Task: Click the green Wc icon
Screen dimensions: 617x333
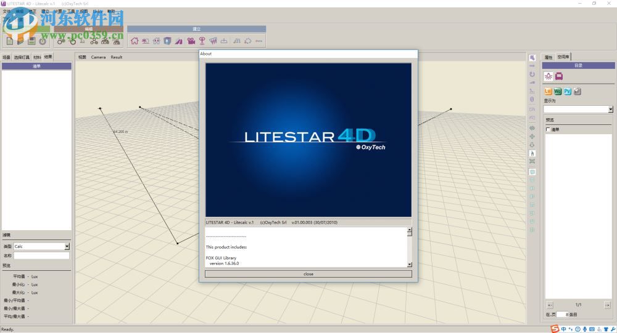Action: pos(558,92)
